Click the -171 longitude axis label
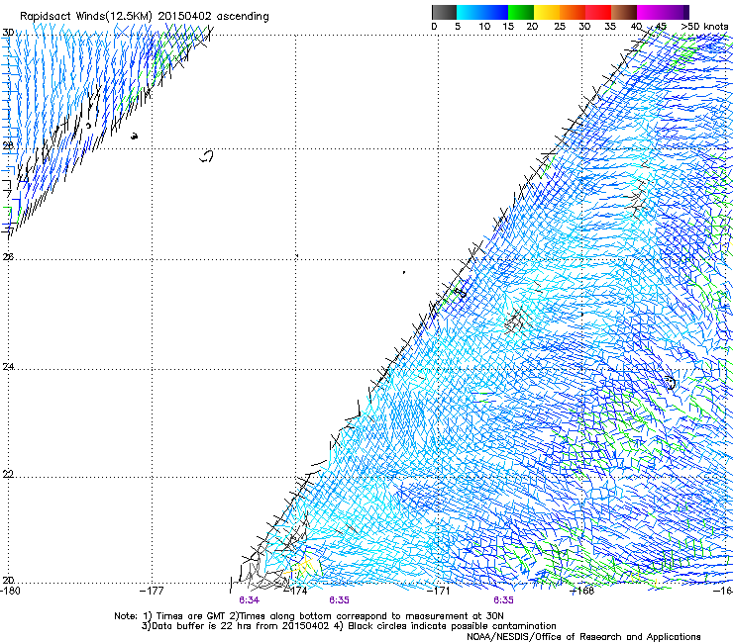This screenshot has width=733, height=643. coord(439,591)
